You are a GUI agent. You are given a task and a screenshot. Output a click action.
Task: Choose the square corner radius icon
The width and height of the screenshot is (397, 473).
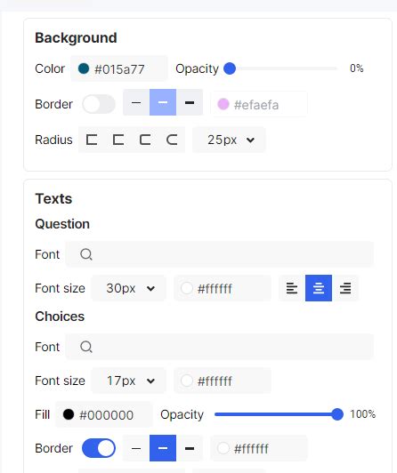[92, 140]
